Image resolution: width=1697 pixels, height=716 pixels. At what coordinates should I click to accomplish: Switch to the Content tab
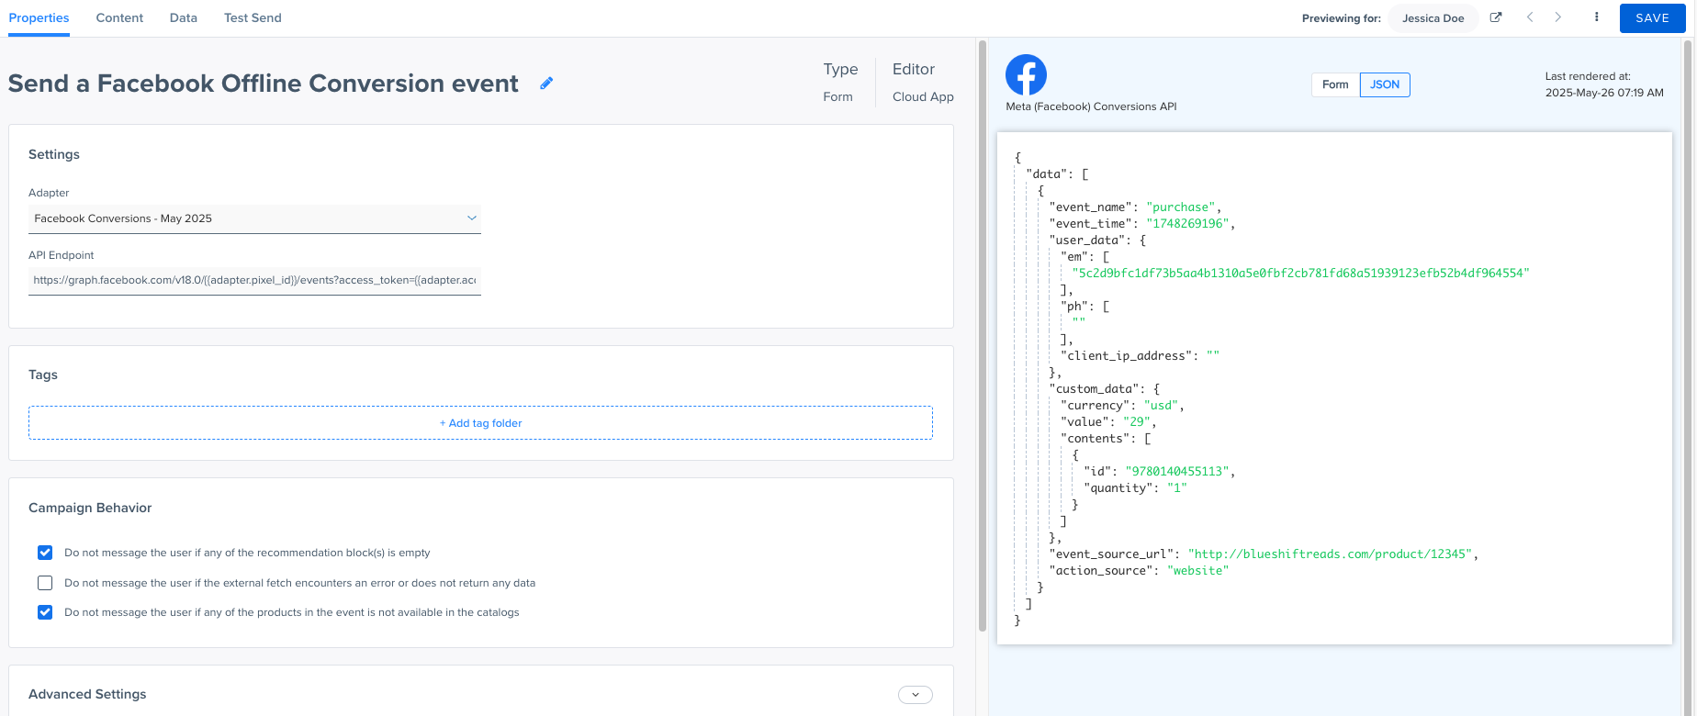click(x=119, y=17)
